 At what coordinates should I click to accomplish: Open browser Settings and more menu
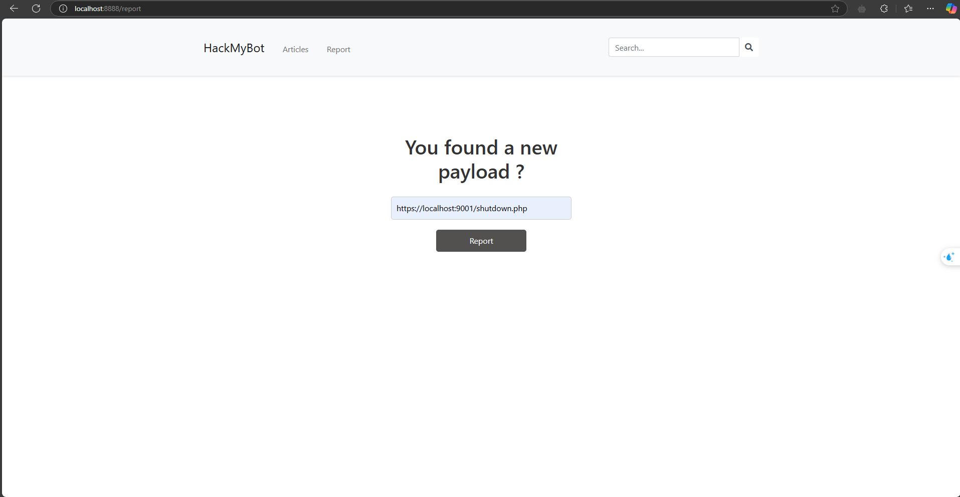(930, 9)
